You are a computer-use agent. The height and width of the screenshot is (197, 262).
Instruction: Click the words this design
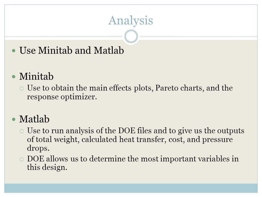point(47,167)
